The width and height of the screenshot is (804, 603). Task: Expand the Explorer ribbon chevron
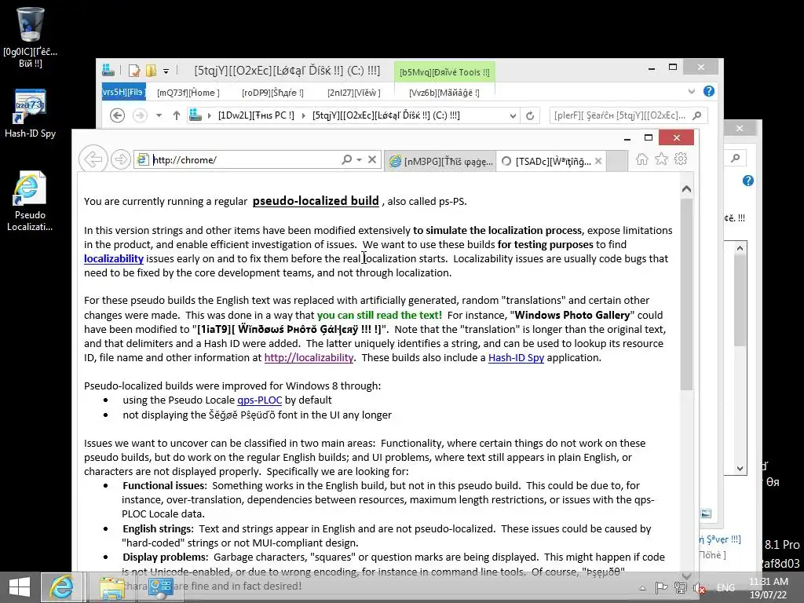[691, 91]
